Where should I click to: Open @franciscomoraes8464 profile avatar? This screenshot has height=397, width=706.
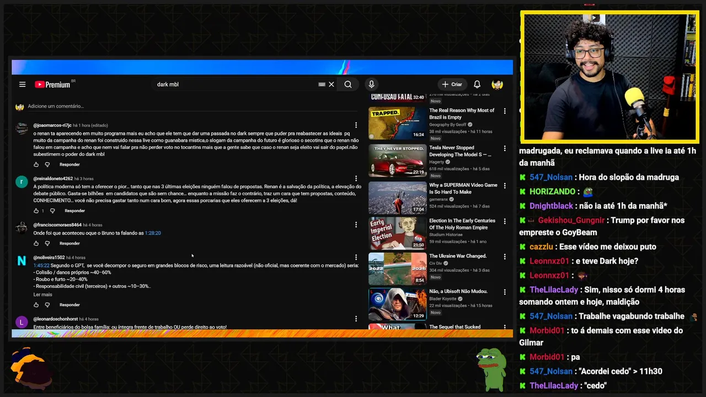point(22,228)
